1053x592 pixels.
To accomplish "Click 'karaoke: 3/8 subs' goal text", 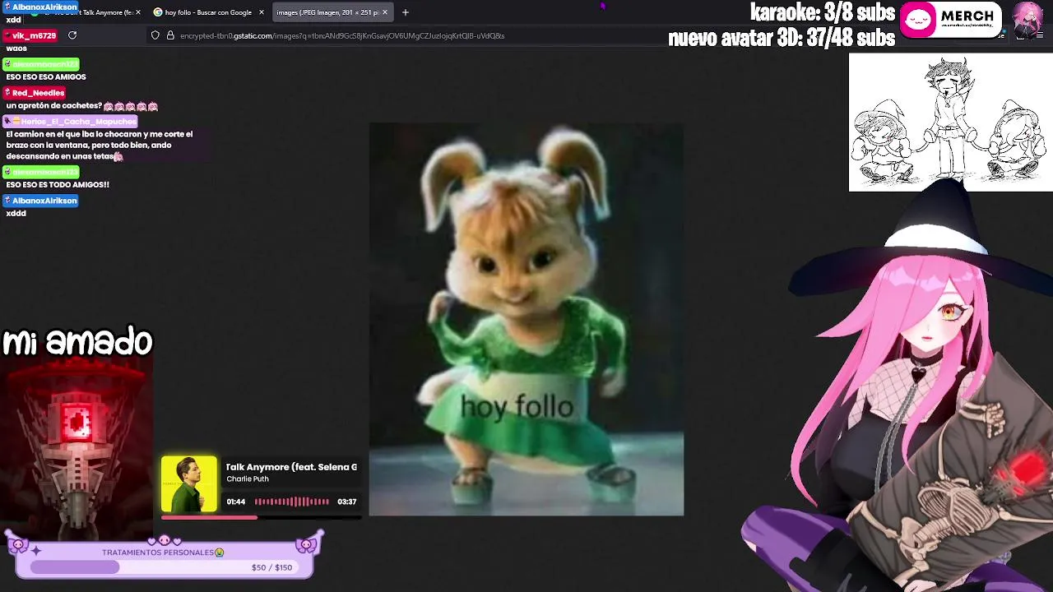I will 822,12.
